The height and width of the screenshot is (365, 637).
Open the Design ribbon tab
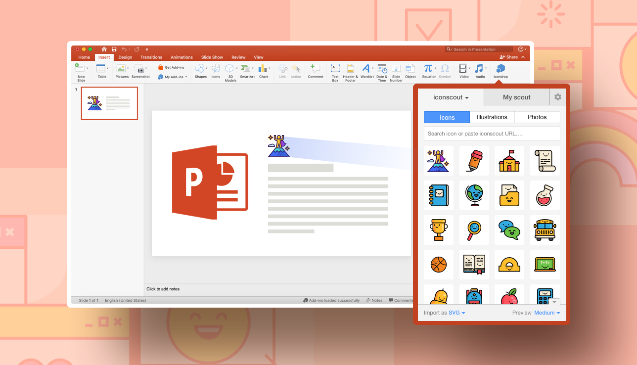click(125, 57)
